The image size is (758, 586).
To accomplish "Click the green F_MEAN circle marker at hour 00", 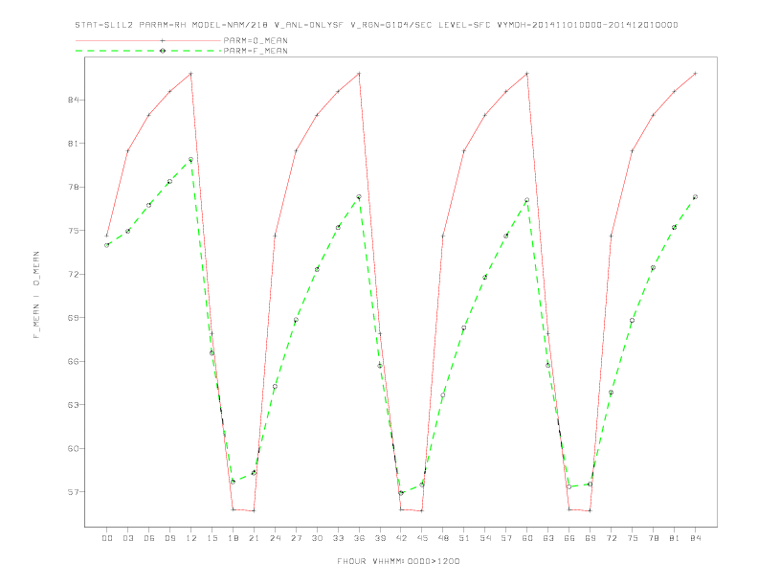I will click(107, 245).
